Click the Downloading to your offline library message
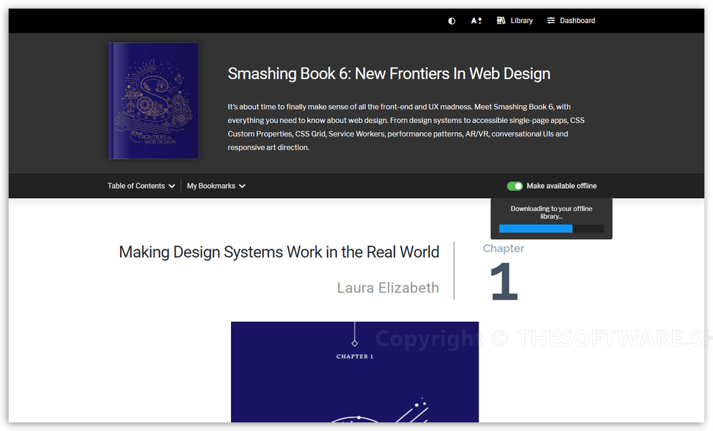 point(551,213)
